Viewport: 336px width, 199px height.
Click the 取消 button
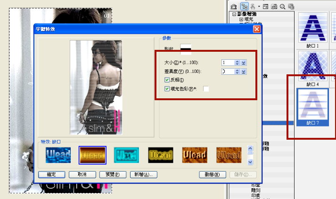[x=82, y=175]
